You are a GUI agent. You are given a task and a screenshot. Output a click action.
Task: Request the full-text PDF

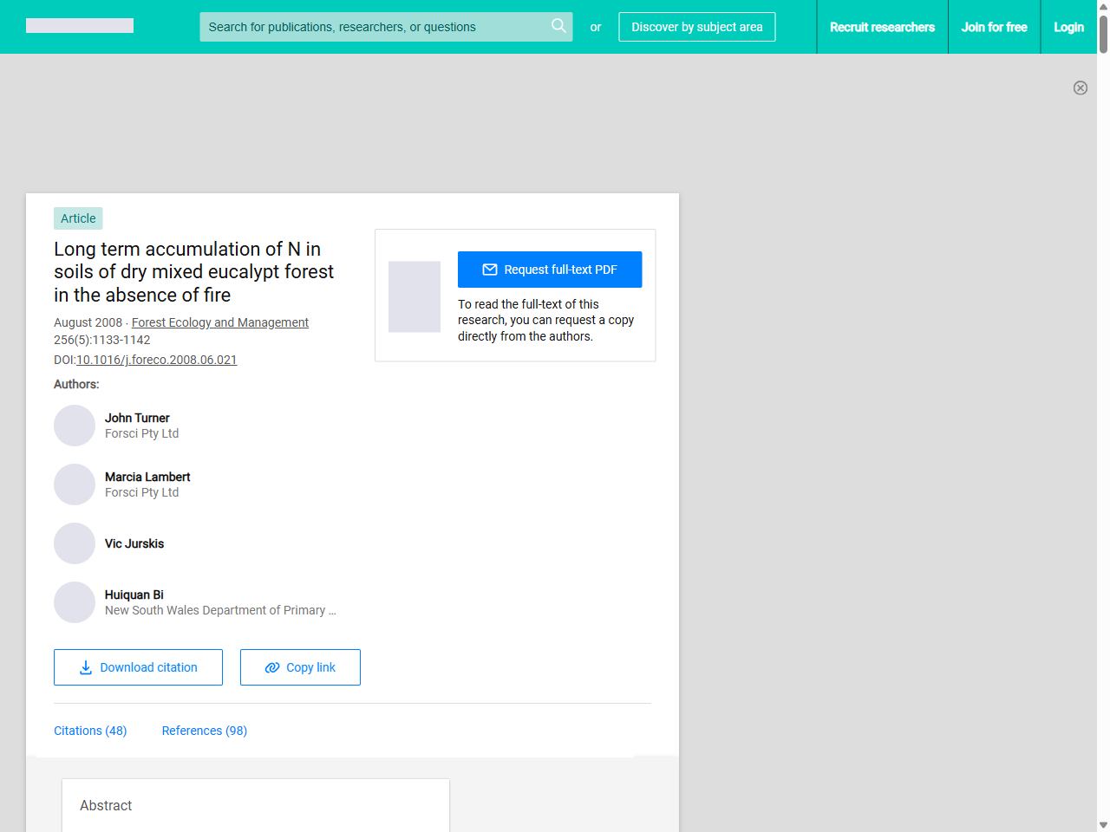click(x=550, y=270)
